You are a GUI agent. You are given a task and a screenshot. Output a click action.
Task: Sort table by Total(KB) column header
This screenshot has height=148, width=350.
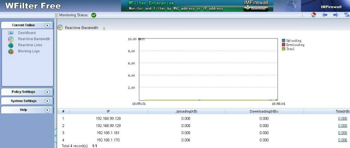[343, 111]
